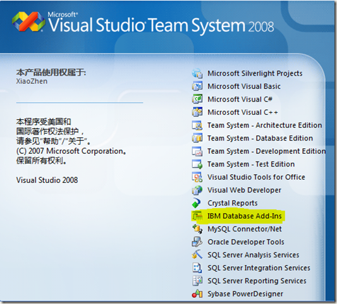Click 'Visual Studio Team System 2008' title
The width and height of the screenshot is (337, 304).
click(x=161, y=25)
